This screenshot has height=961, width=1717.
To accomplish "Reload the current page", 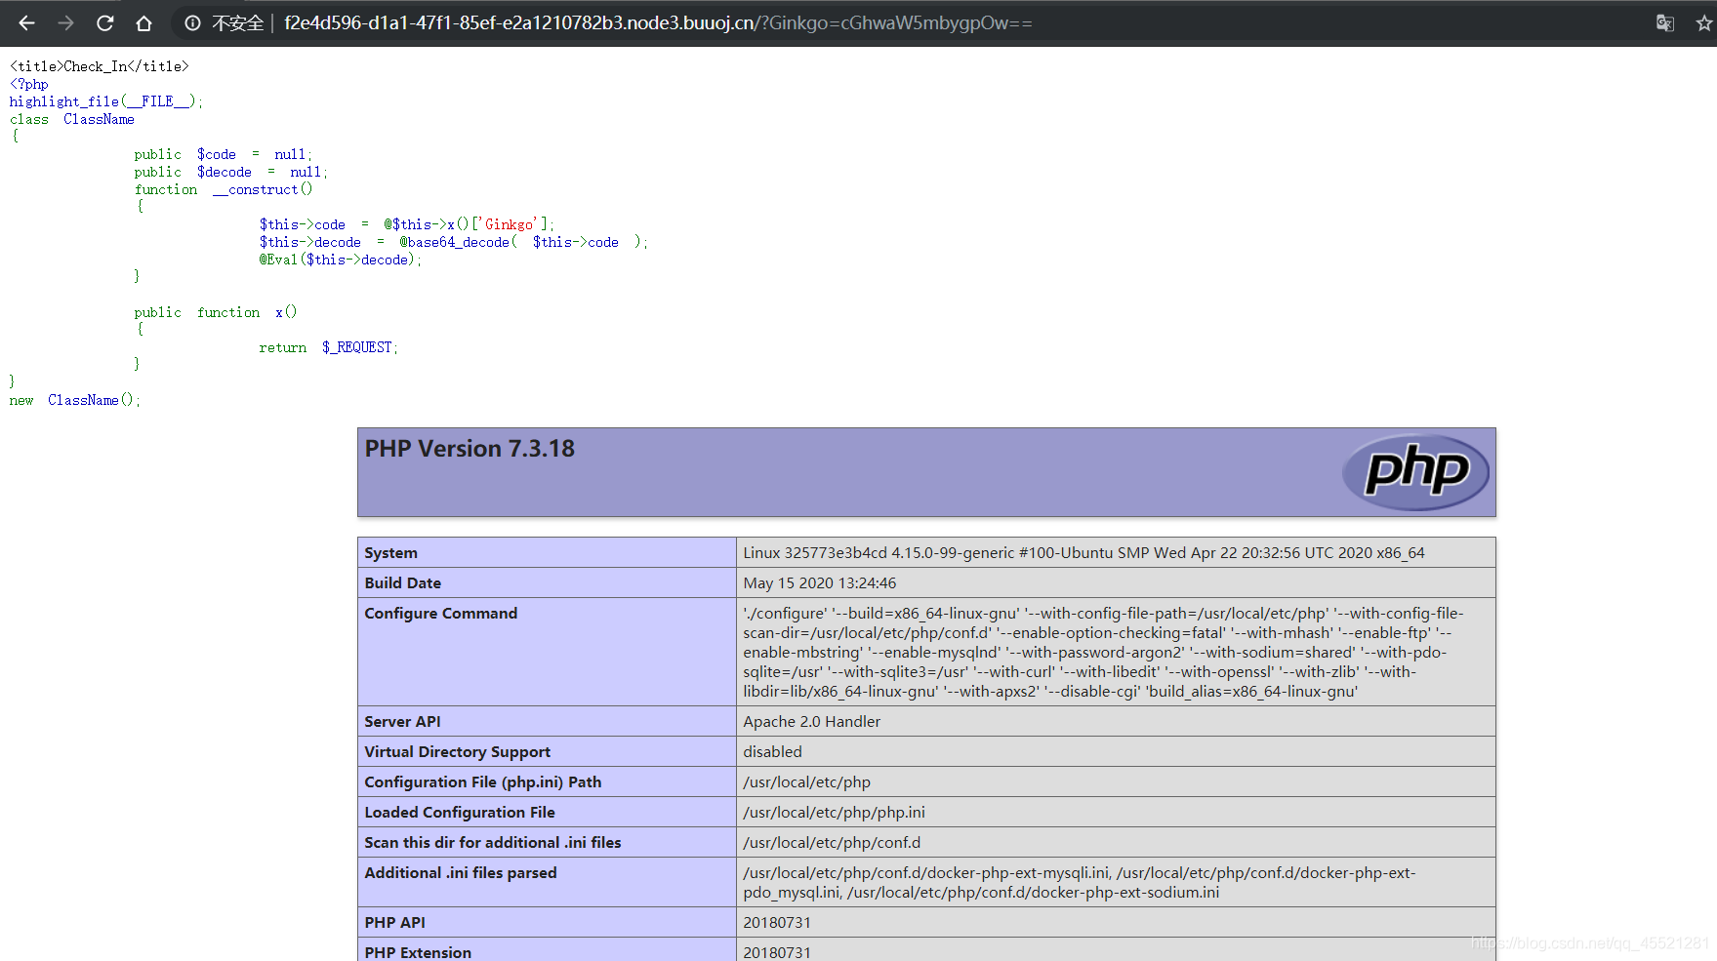I will coord(104,22).
